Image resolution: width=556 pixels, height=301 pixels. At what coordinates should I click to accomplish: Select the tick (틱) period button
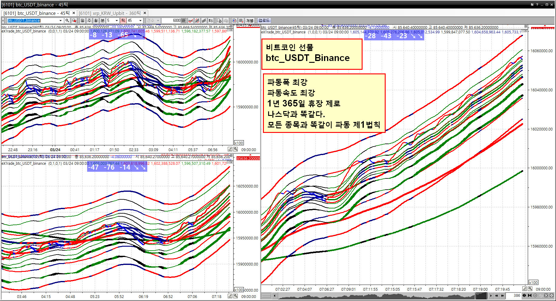123,20
